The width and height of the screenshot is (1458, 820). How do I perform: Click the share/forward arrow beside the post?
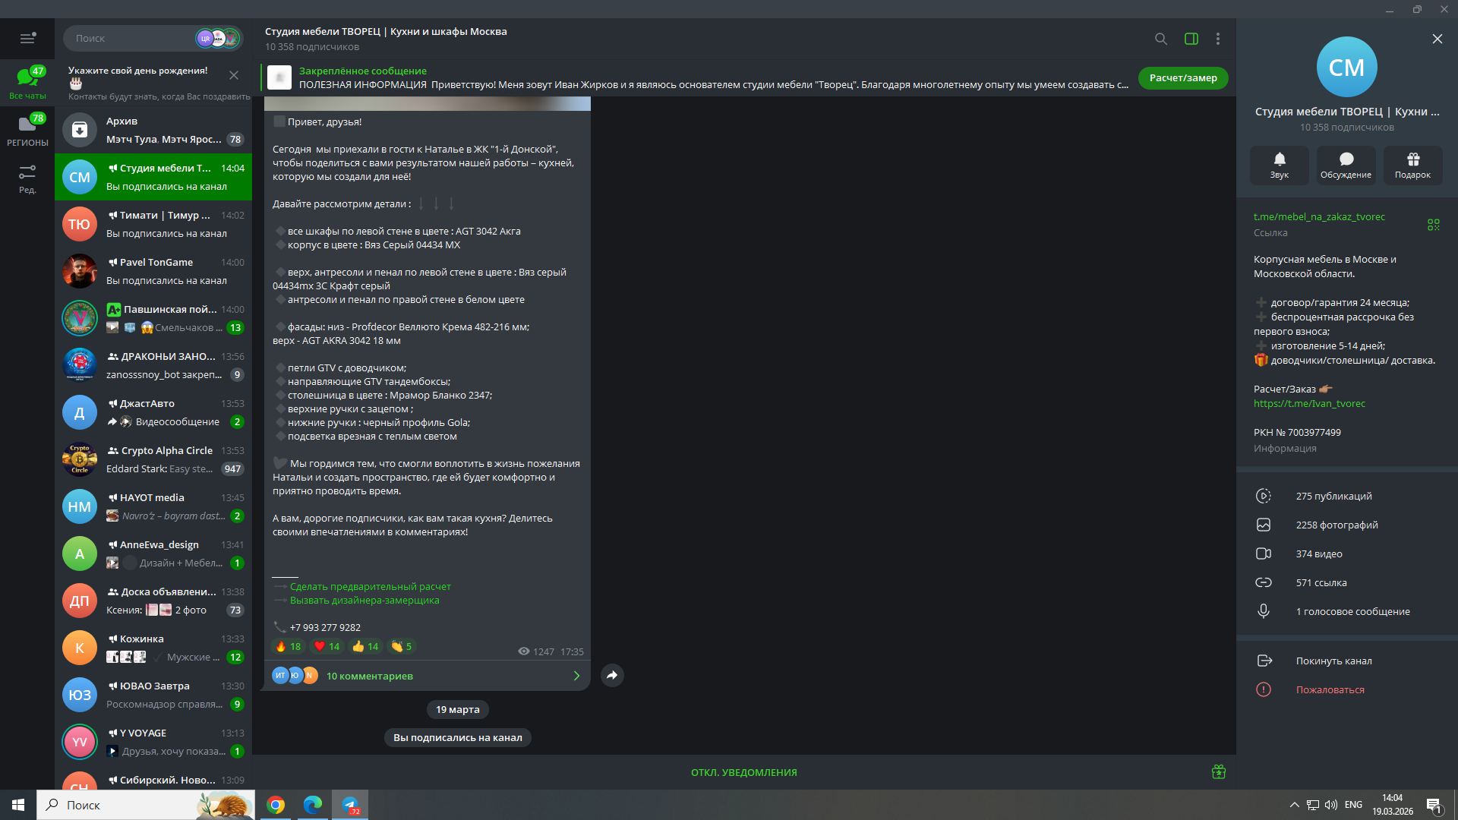[612, 675]
